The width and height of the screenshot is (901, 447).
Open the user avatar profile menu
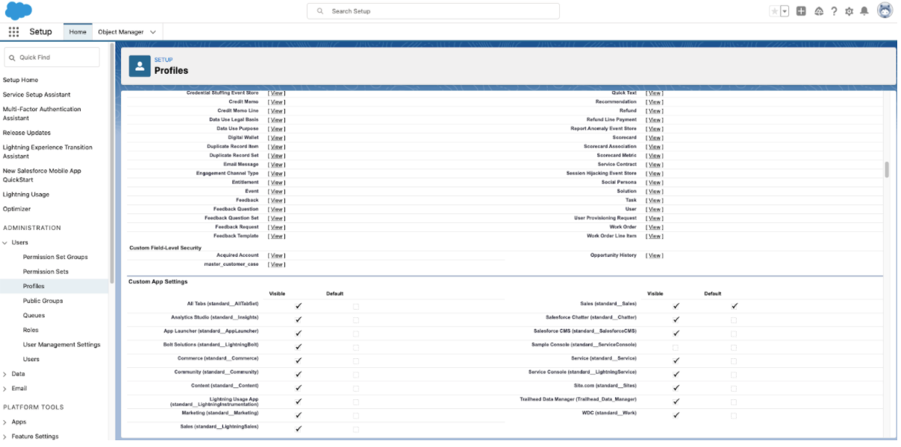pyautogui.click(x=885, y=10)
